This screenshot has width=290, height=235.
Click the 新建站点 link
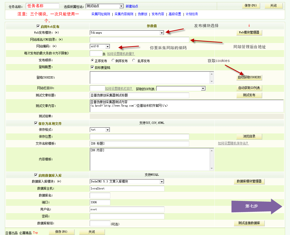[132, 6]
